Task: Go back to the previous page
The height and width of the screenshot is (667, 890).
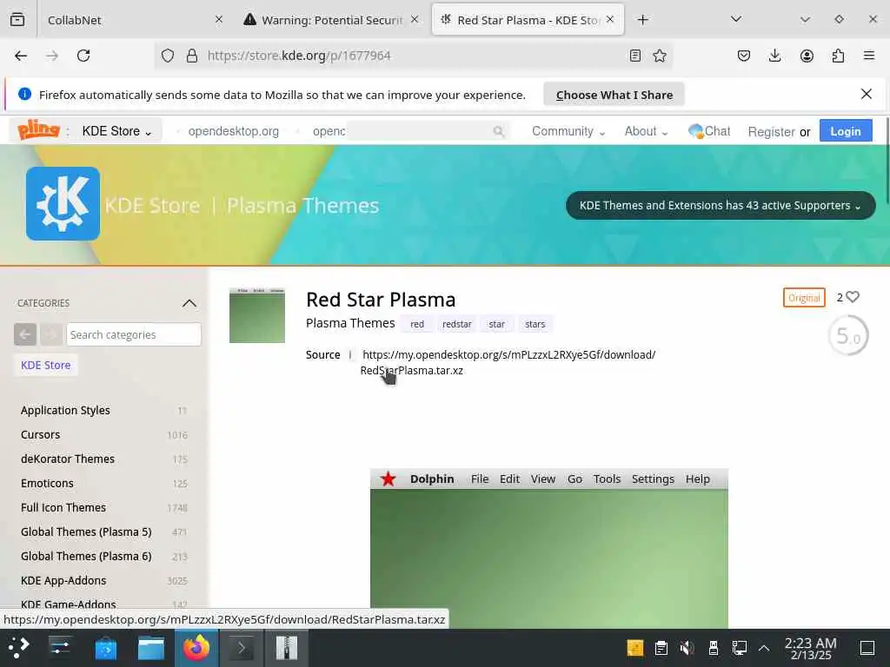Action: (21, 56)
